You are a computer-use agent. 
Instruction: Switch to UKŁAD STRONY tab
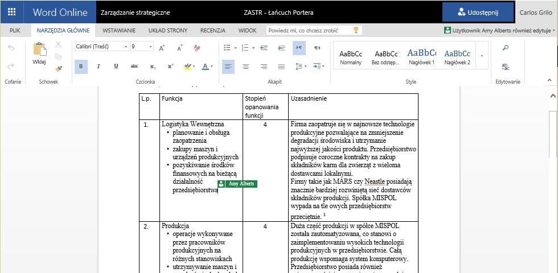[x=168, y=31]
